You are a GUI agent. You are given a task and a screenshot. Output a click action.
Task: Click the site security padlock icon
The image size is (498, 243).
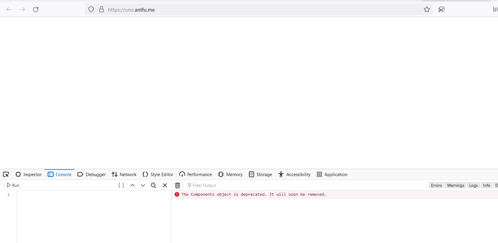pos(102,10)
